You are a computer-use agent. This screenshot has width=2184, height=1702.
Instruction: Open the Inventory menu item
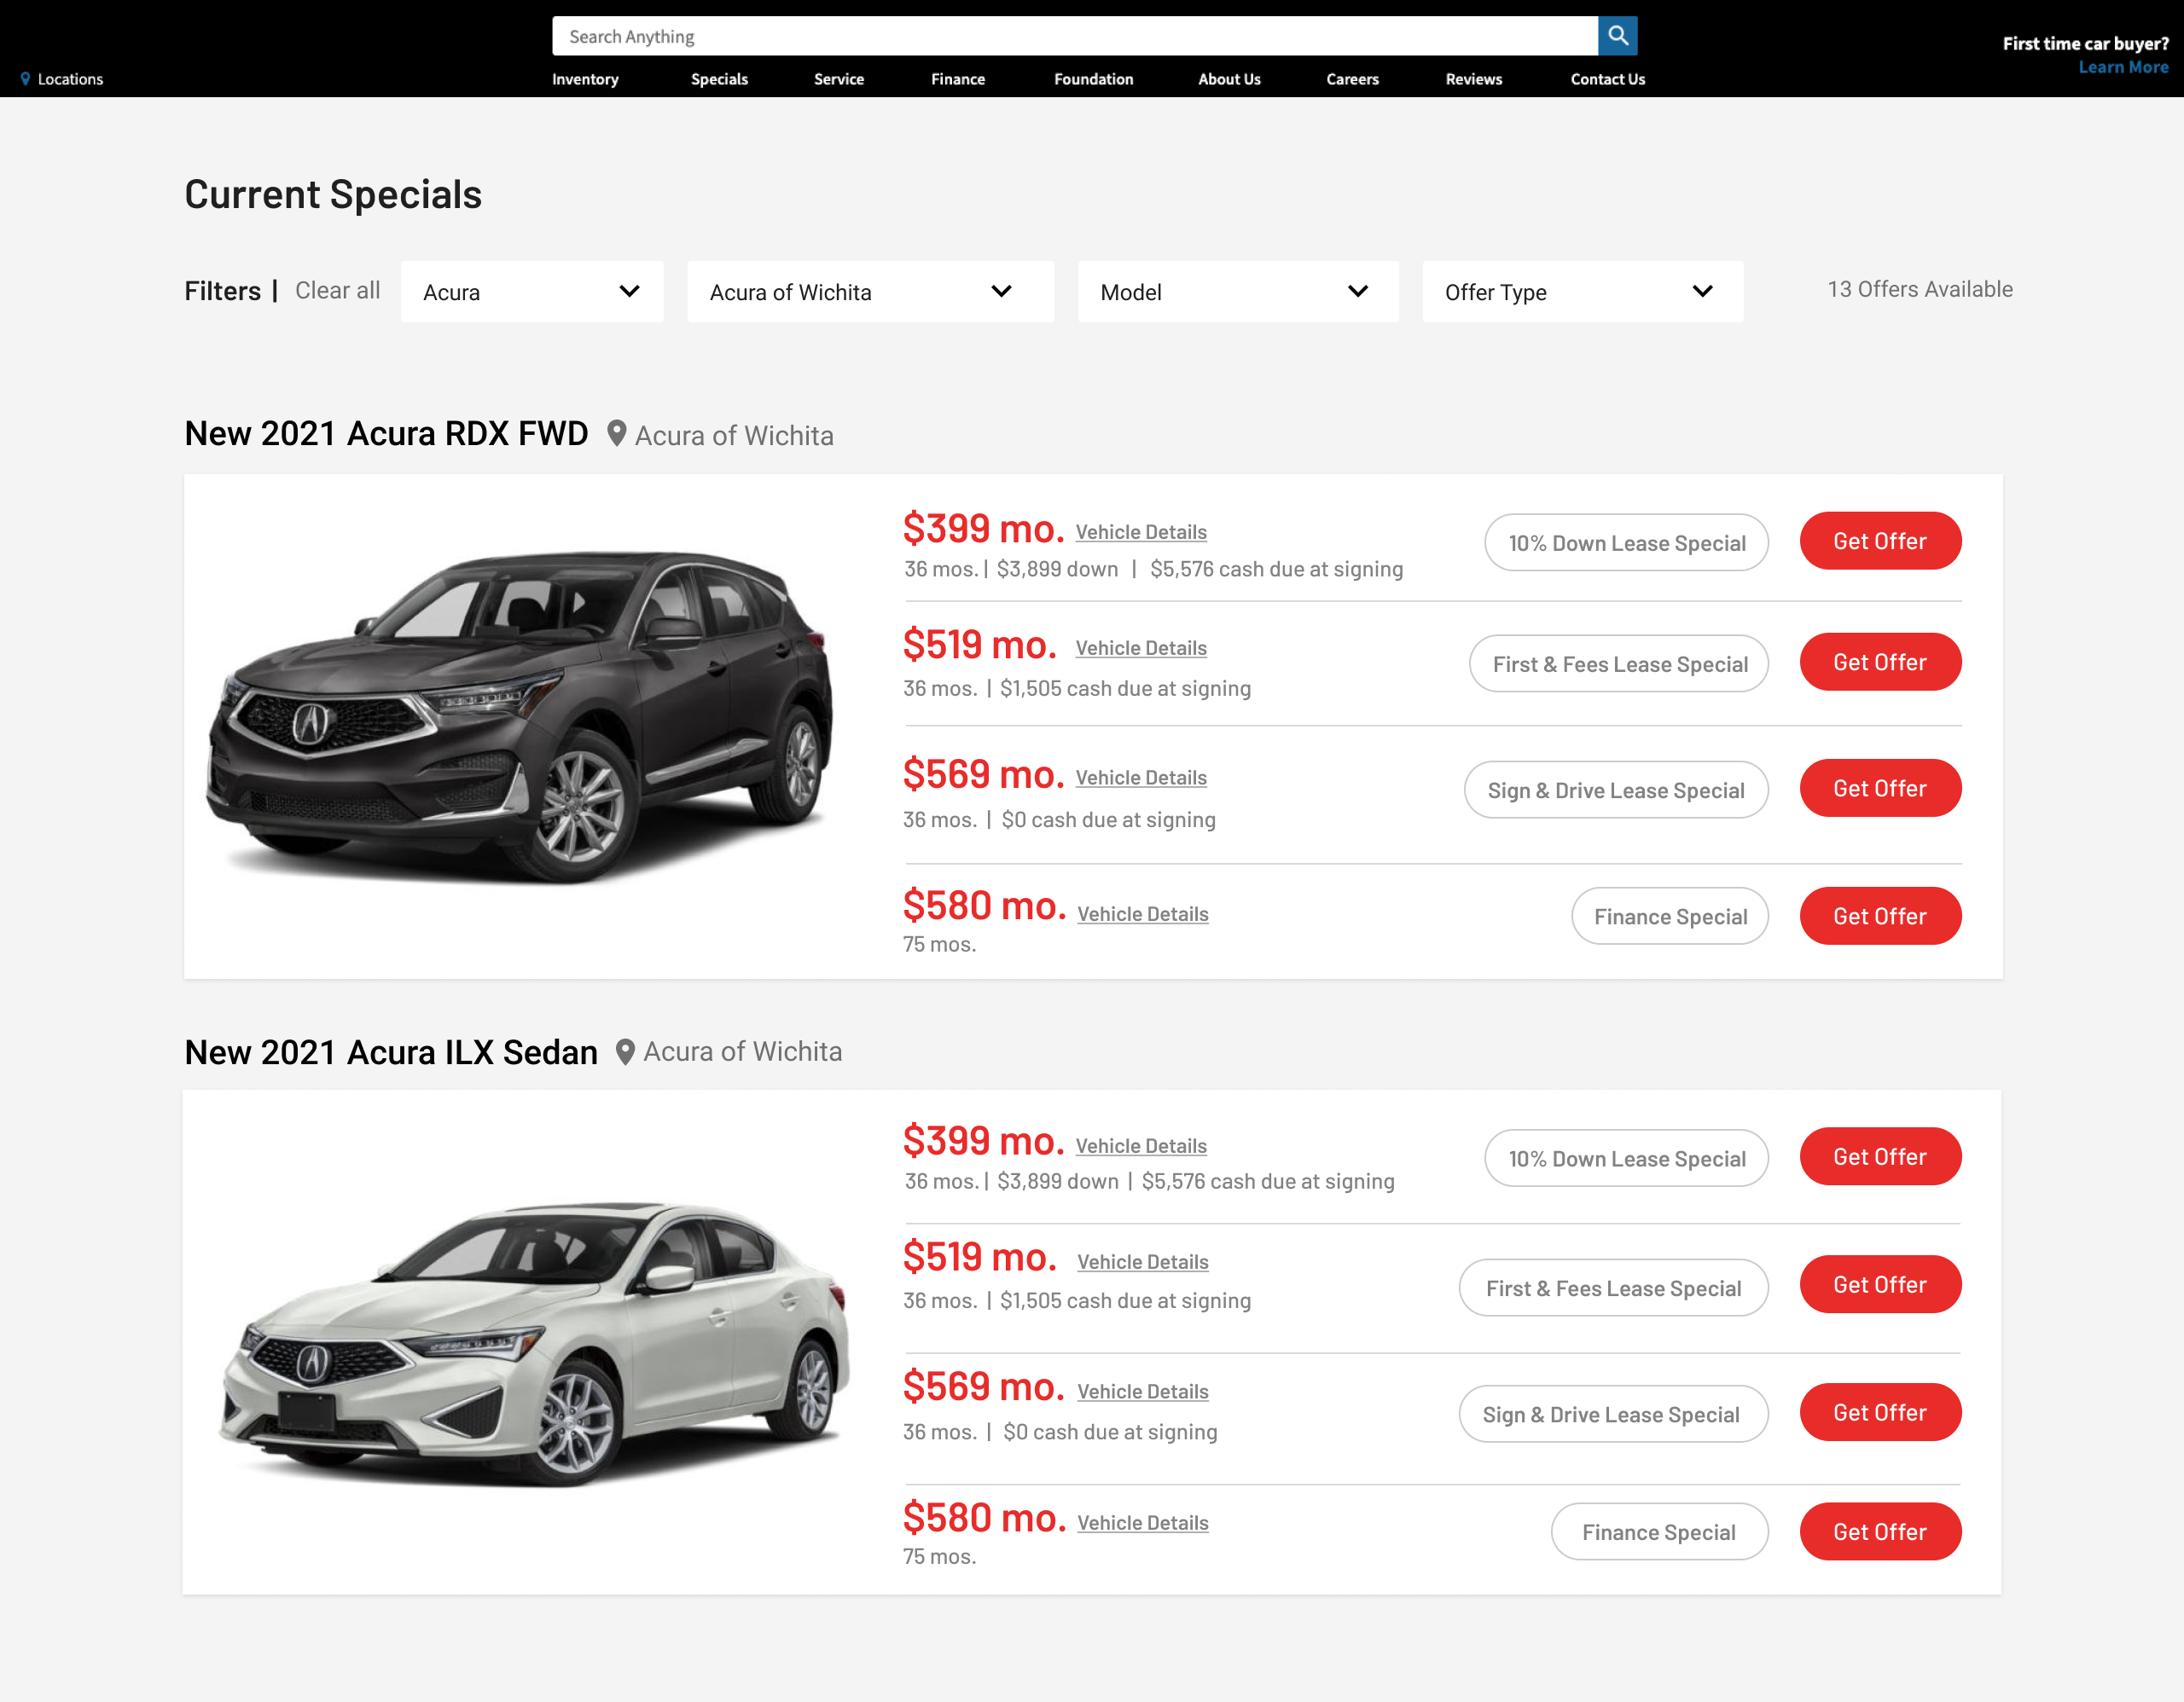pos(585,79)
